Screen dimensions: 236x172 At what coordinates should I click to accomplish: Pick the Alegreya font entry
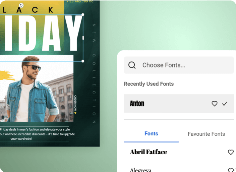140,170
